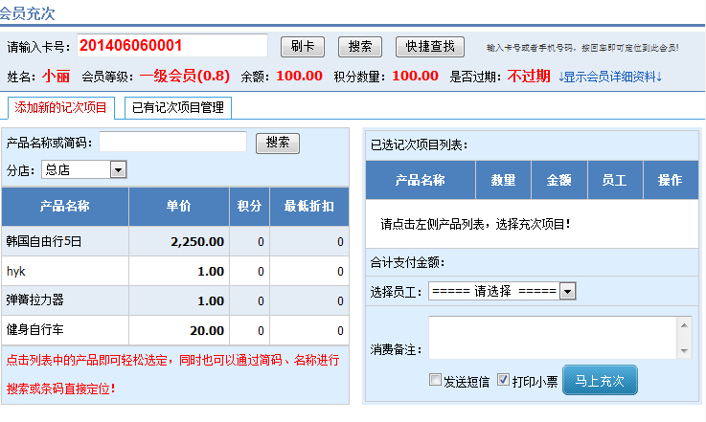Click the product 搜索 button
The width and height of the screenshot is (706, 422).
[278, 143]
